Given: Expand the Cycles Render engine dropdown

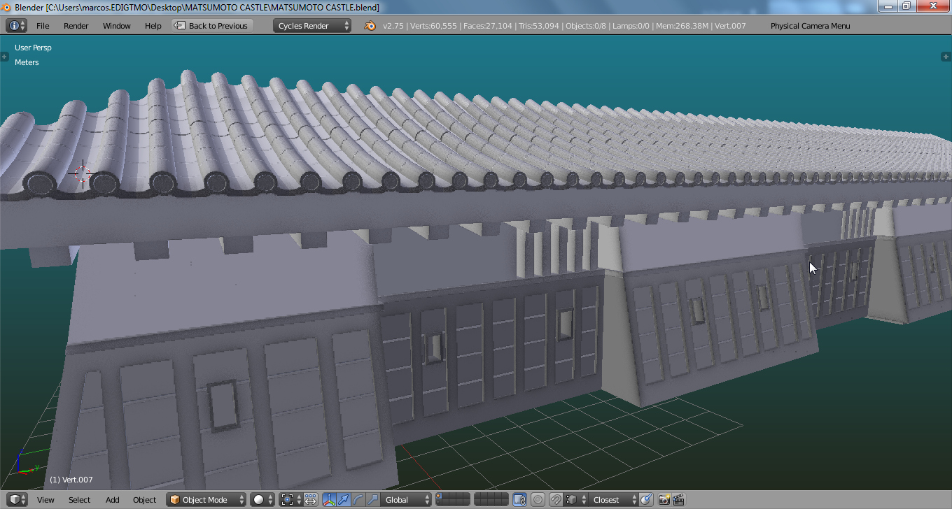Looking at the screenshot, I should click(312, 26).
